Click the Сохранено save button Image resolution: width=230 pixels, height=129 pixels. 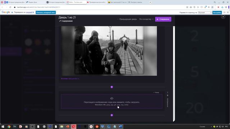tap(163, 19)
